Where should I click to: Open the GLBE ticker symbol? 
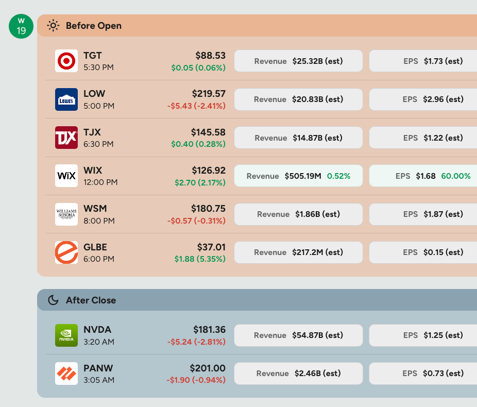coord(95,247)
